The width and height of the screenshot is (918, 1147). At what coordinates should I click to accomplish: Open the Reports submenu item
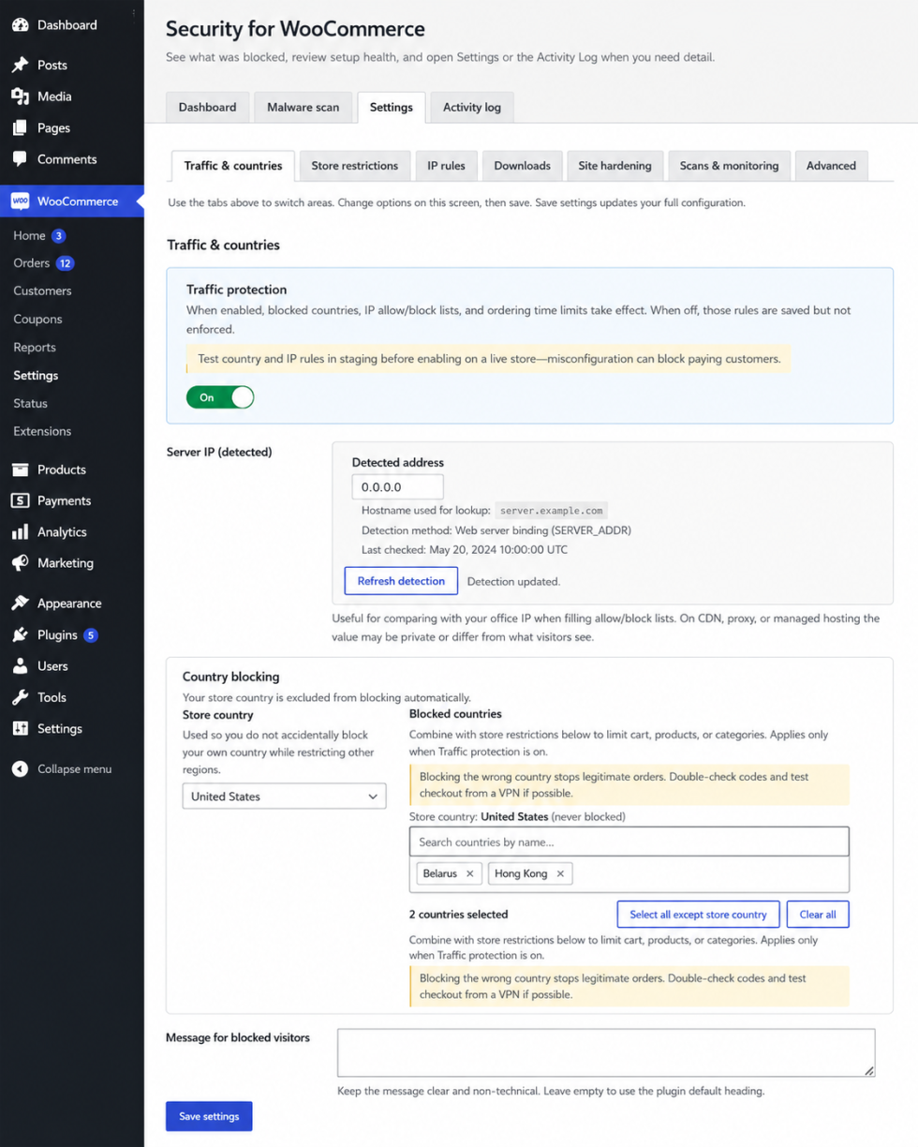(x=35, y=348)
